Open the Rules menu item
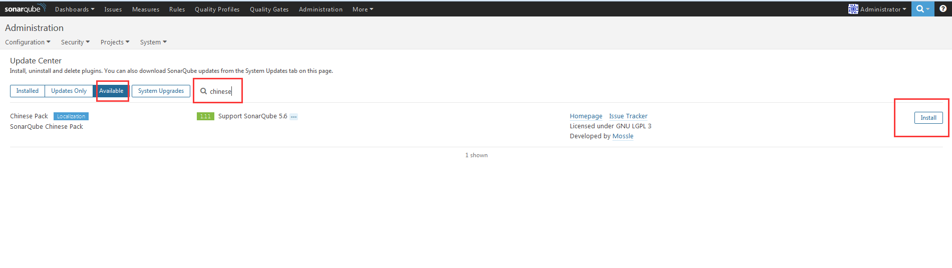This screenshot has width=952, height=268. tap(177, 9)
